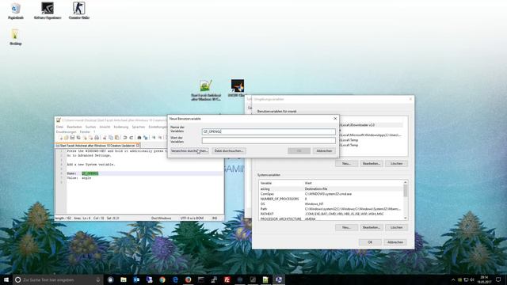Click Abbrechen in Umgebungsvariablen window
Screen dimensions: 507x285
395,242
